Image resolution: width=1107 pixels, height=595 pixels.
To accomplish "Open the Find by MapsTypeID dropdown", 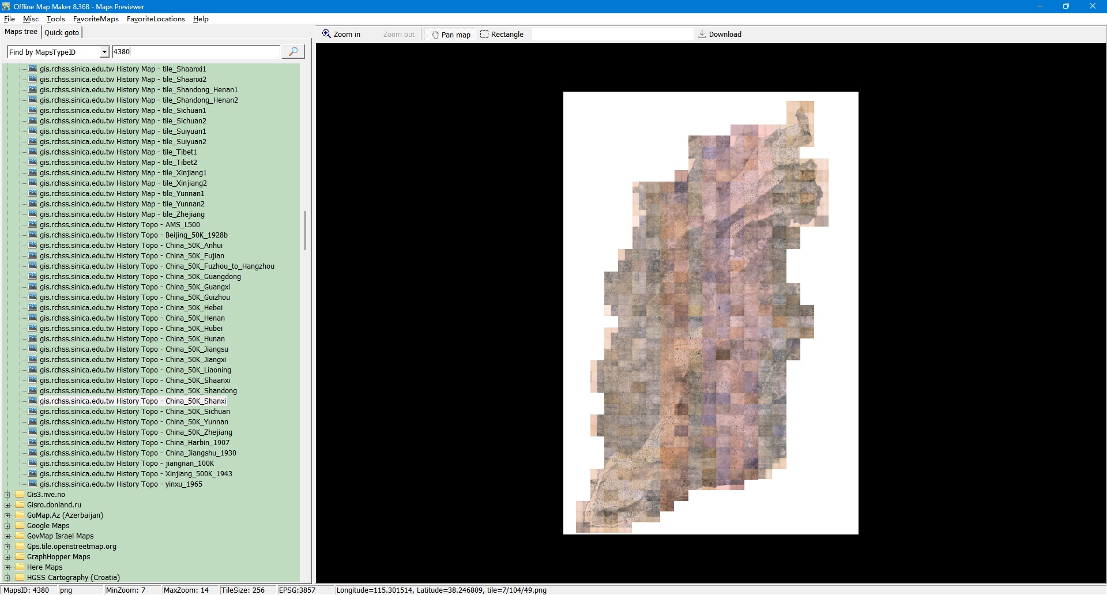I will tap(104, 52).
